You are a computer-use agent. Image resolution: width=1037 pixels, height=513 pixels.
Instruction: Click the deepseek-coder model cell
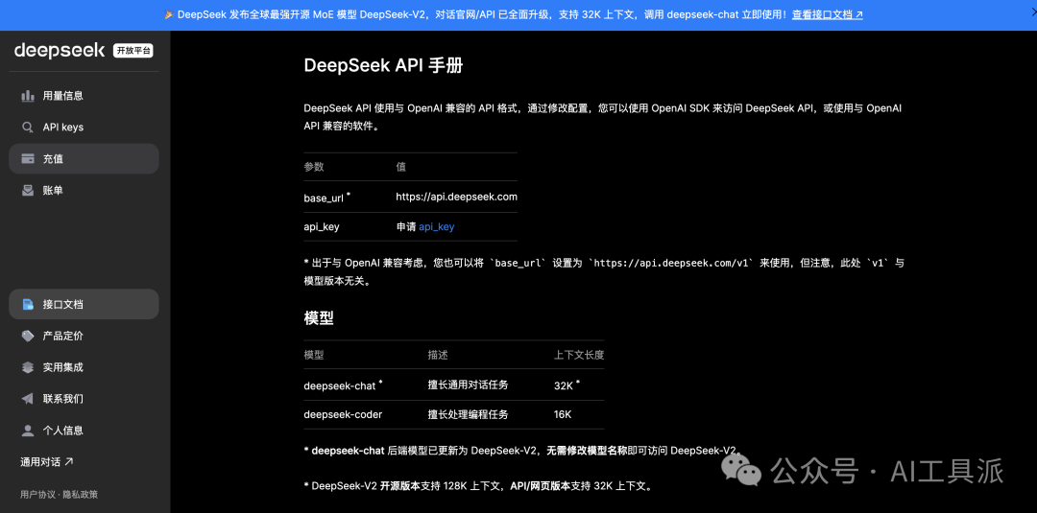point(343,414)
